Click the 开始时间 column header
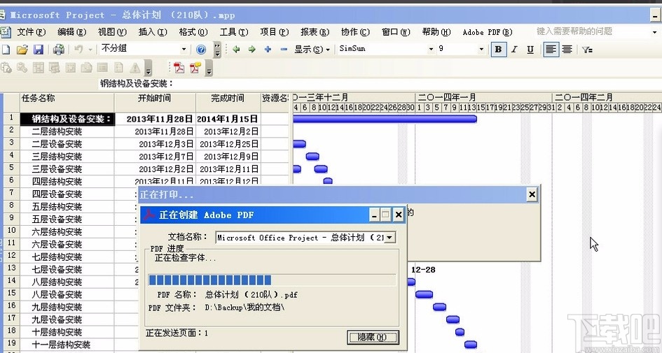Image resolution: width=662 pixels, height=353 pixels. point(155,102)
